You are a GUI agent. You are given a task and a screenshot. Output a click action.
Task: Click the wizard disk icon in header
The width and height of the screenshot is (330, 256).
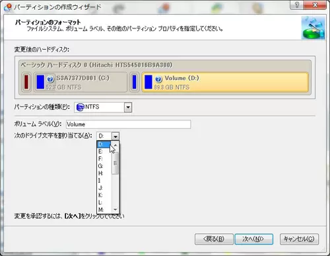click(x=313, y=27)
